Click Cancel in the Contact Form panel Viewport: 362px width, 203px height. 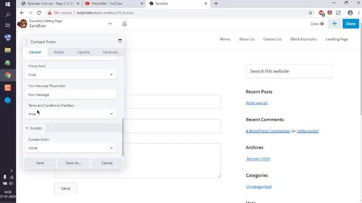coord(107,163)
